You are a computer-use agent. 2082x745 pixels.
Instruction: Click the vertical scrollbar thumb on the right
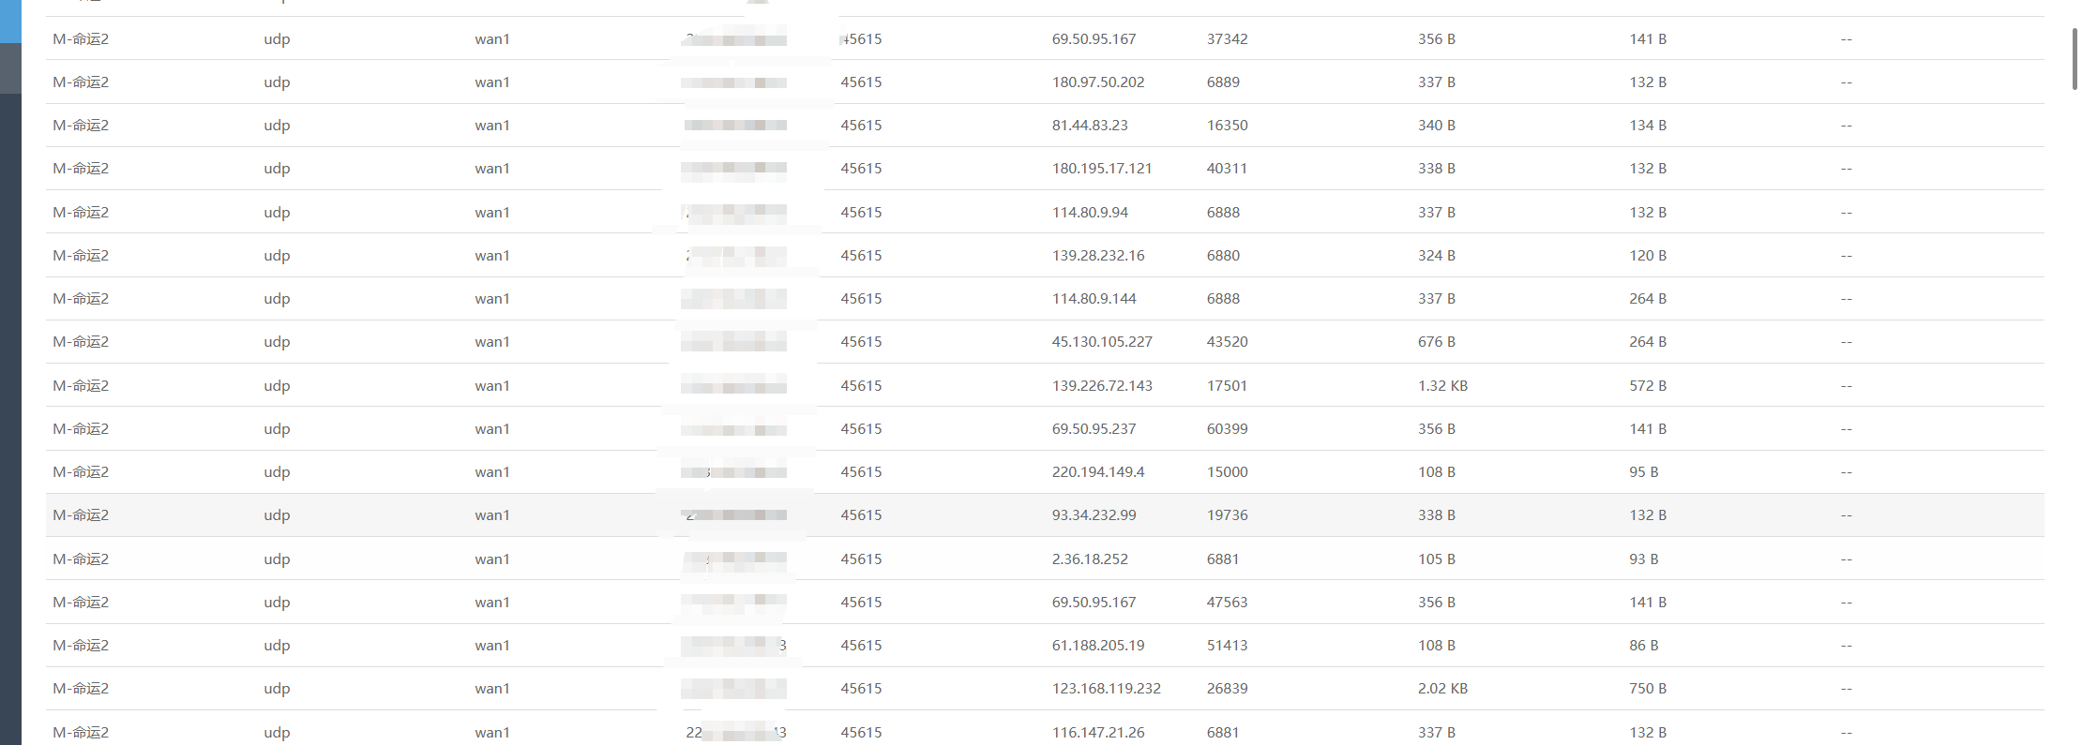point(2074,58)
